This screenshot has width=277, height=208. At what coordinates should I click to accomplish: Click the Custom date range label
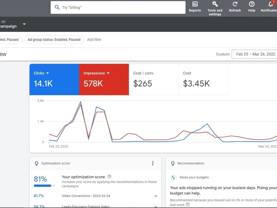223,54
